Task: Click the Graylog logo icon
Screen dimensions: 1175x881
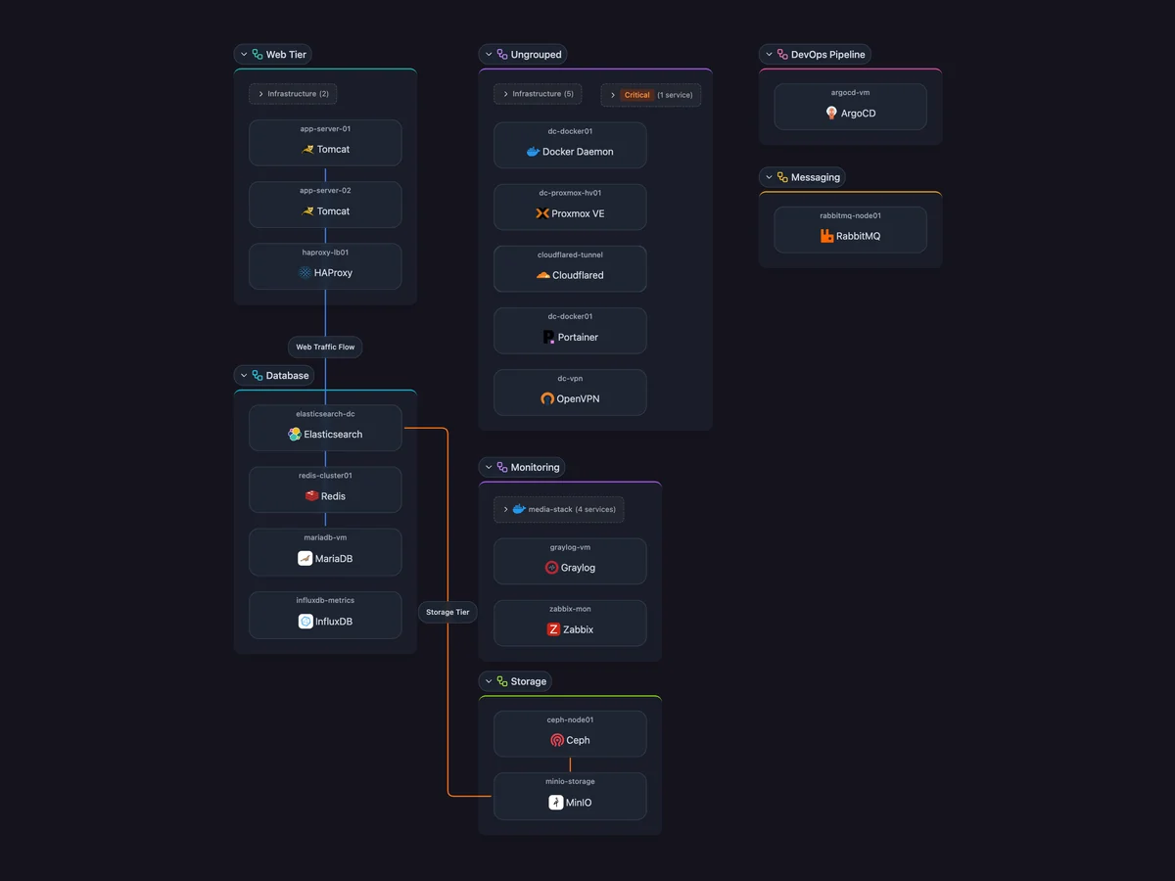Action: click(551, 568)
